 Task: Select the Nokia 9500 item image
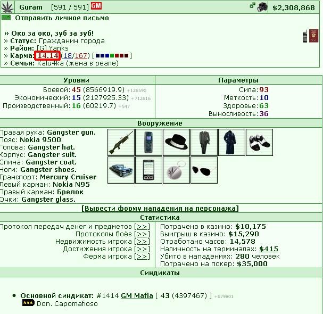pos(148,143)
